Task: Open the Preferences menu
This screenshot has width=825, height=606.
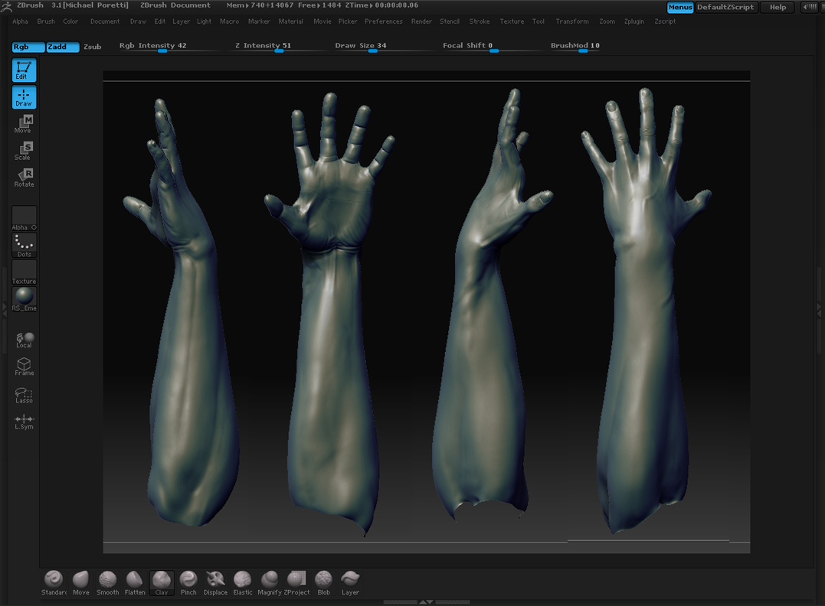Action: [x=384, y=21]
